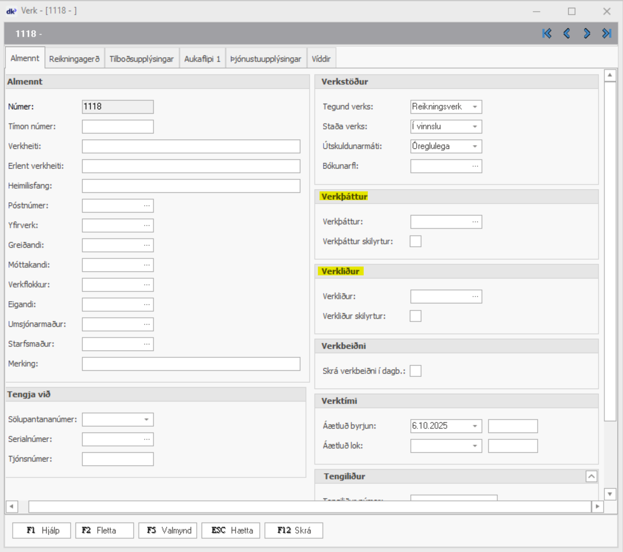Open Tegund verks dropdown
Image resolution: width=623 pixels, height=552 pixels.
(x=475, y=107)
